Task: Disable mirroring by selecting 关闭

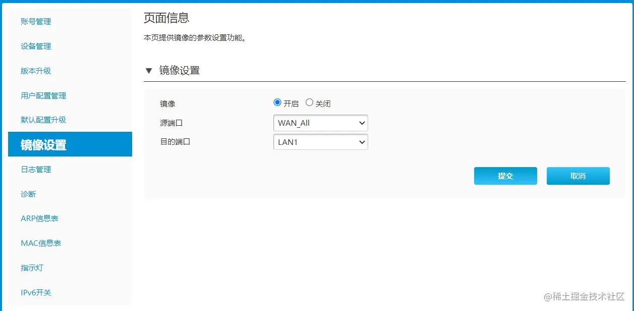Action: (309, 102)
